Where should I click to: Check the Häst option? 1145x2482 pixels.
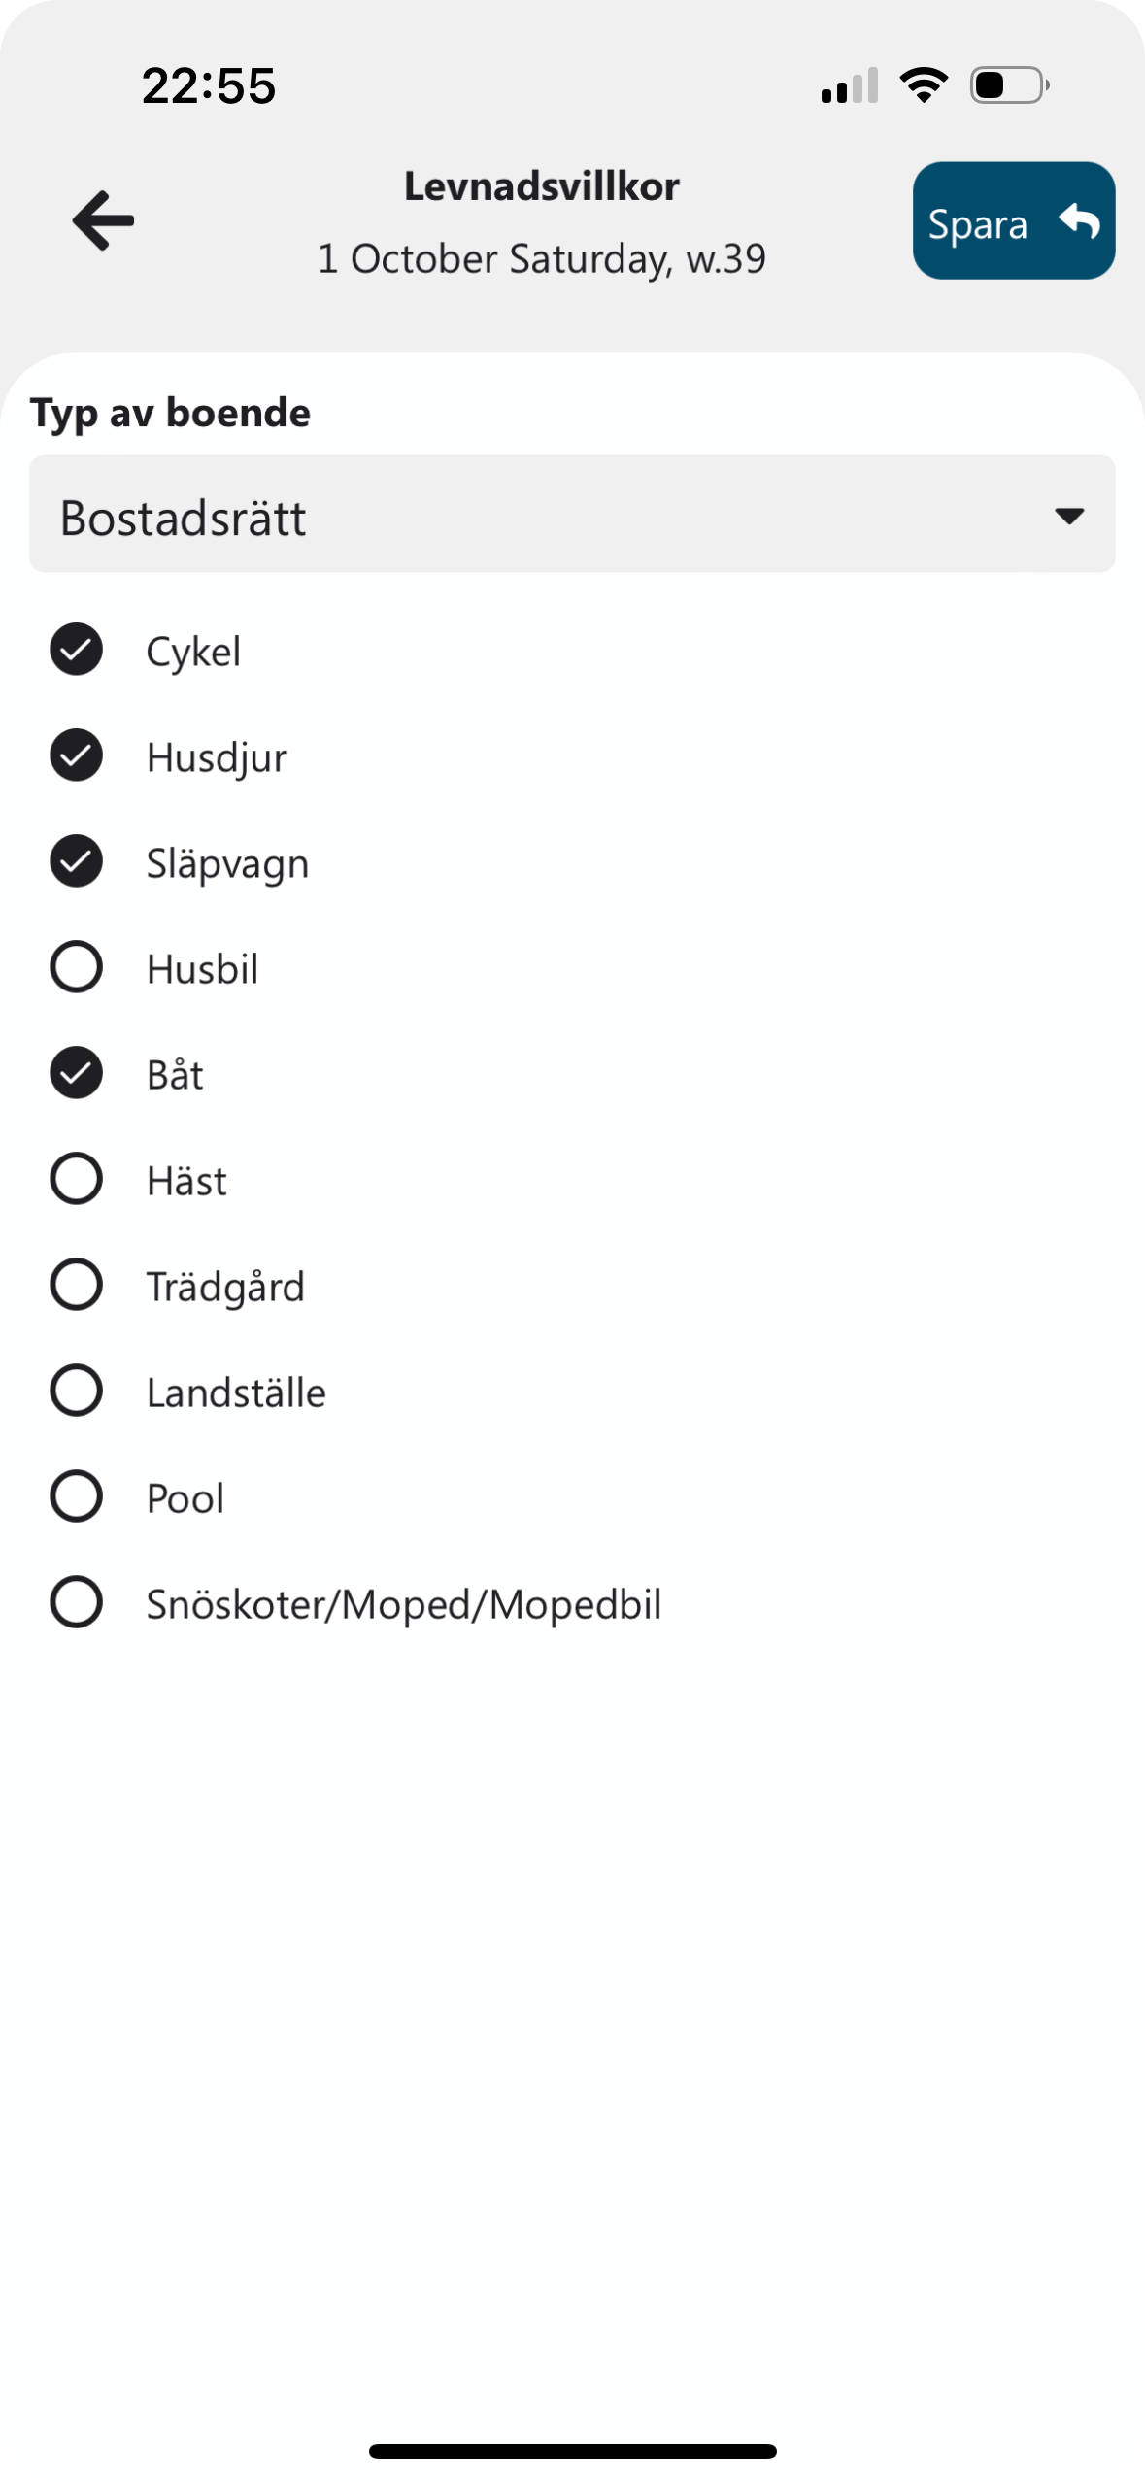(76, 1179)
